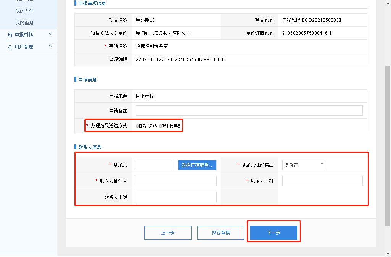Go back with the 上一步 button
The width and height of the screenshot is (391, 257).
tap(168, 233)
